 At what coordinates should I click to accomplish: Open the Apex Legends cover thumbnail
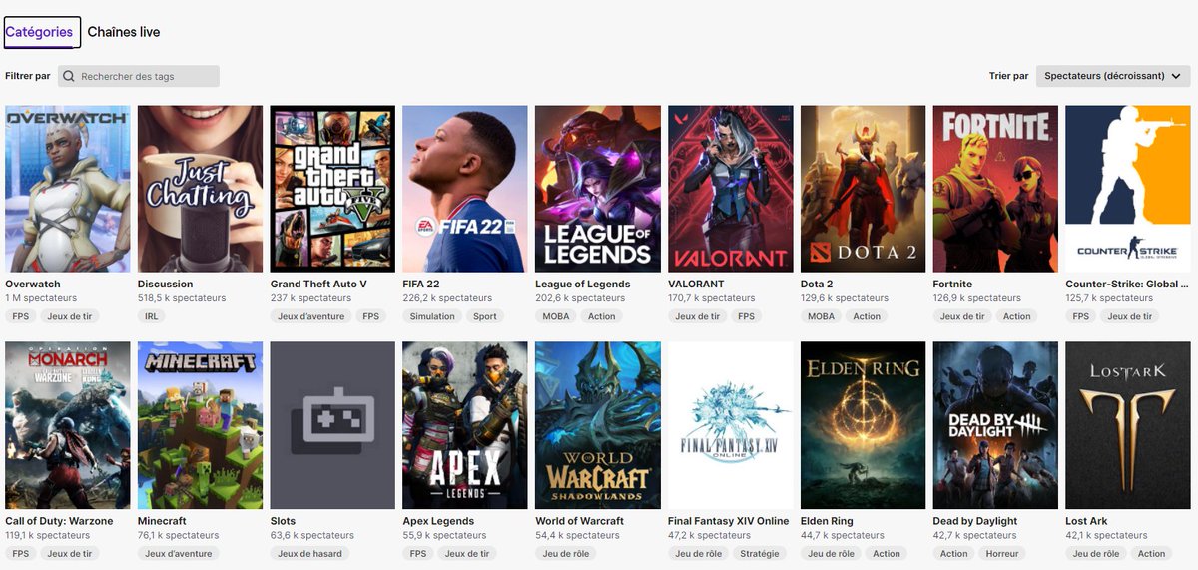465,425
